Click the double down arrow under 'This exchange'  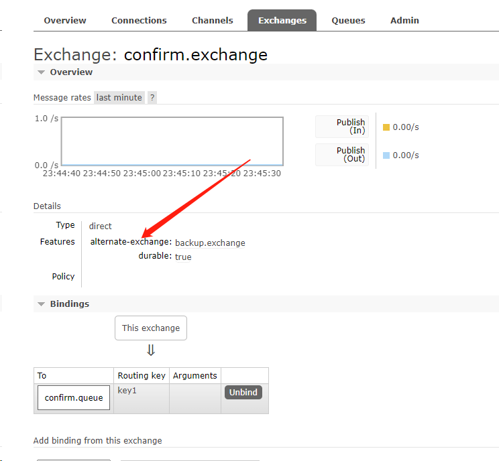(x=151, y=350)
